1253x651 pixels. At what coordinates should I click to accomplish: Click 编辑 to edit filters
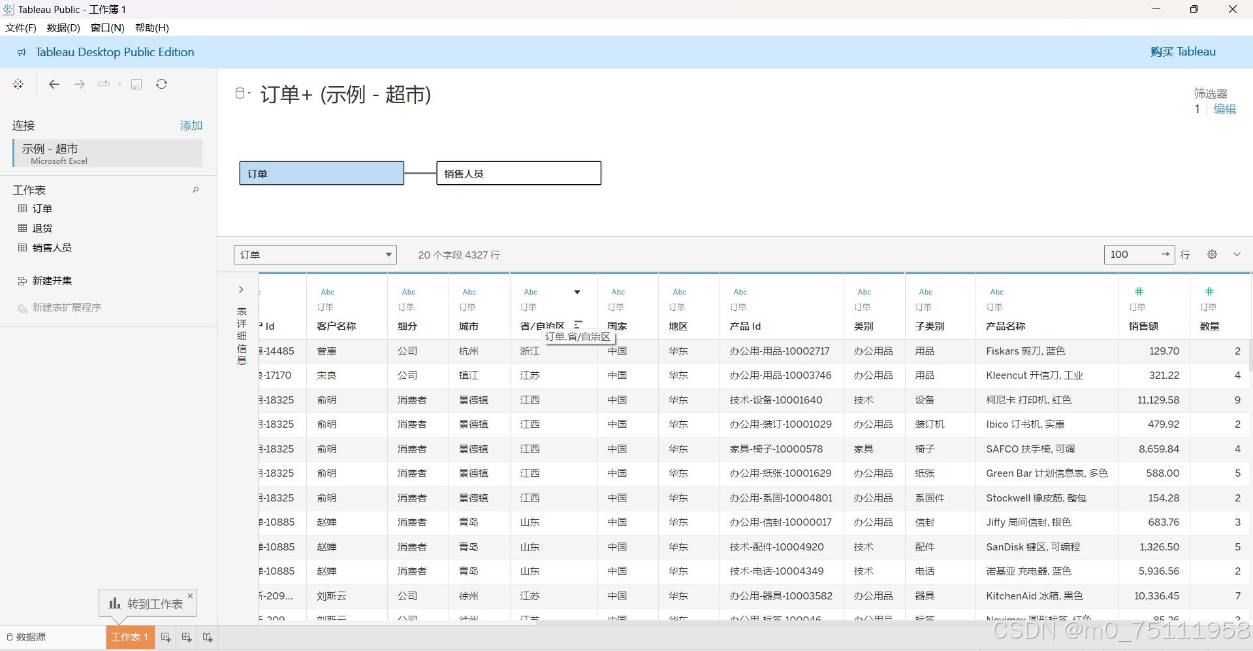point(1224,109)
